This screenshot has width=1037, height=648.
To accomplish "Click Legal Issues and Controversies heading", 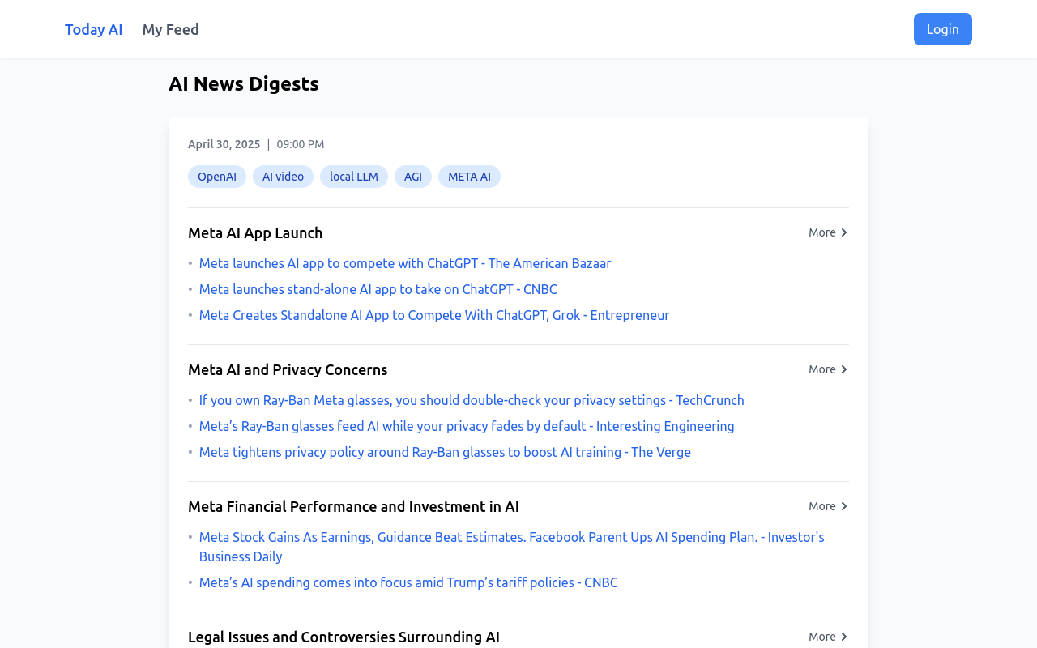I will (x=344, y=637).
